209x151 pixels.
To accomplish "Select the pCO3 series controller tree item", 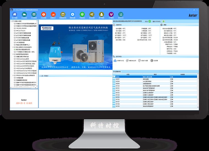I will 23,33.
